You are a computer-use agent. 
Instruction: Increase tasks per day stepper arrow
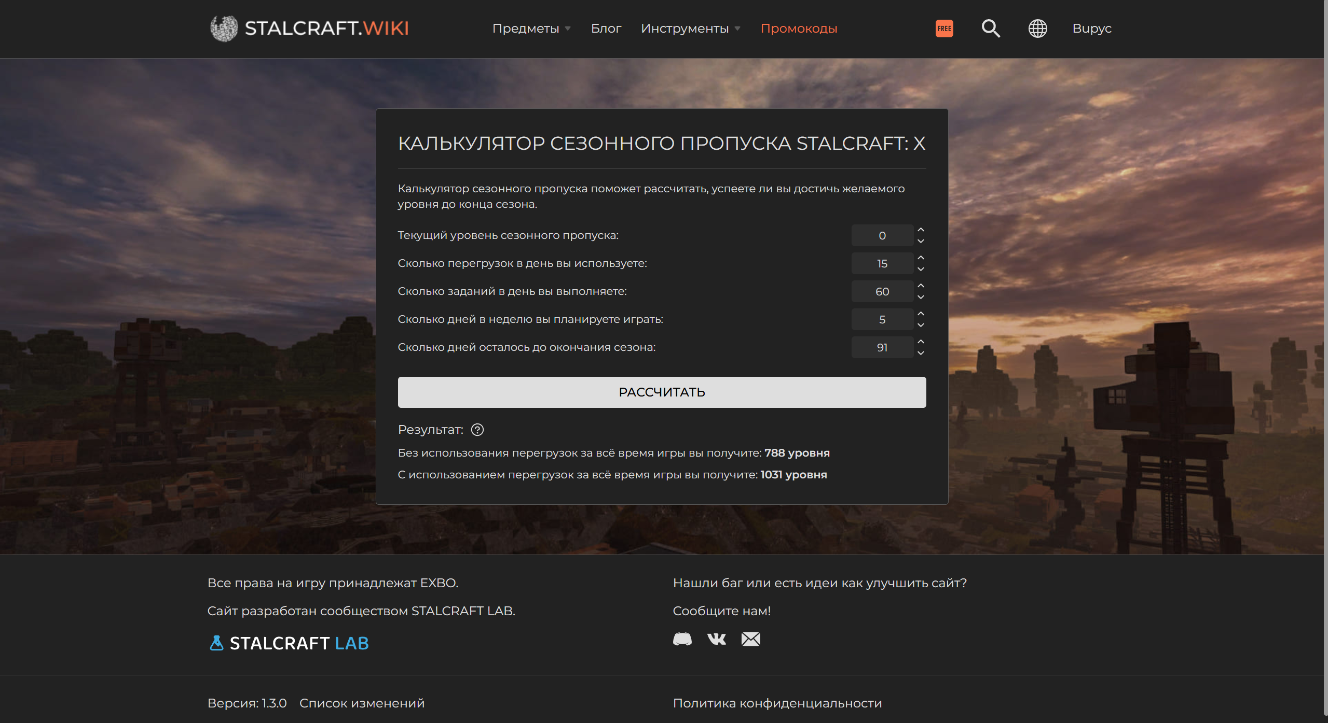921,286
